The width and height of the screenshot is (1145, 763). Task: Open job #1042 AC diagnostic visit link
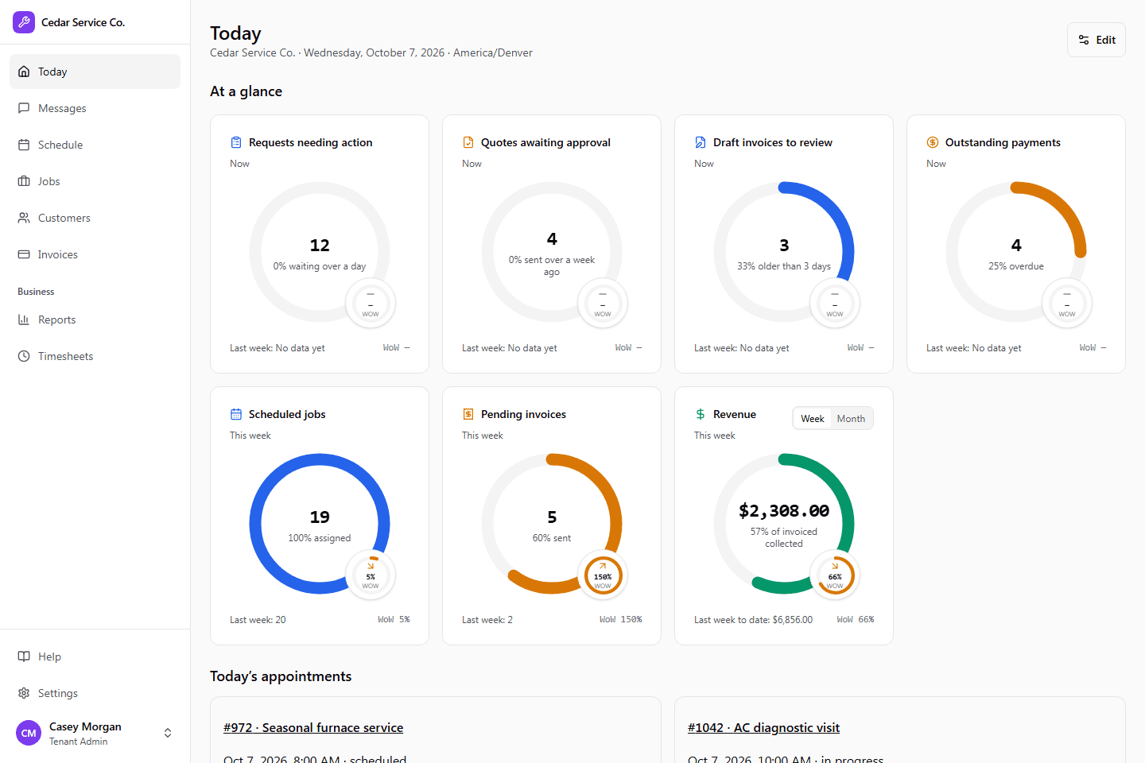[x=763, y=727]
